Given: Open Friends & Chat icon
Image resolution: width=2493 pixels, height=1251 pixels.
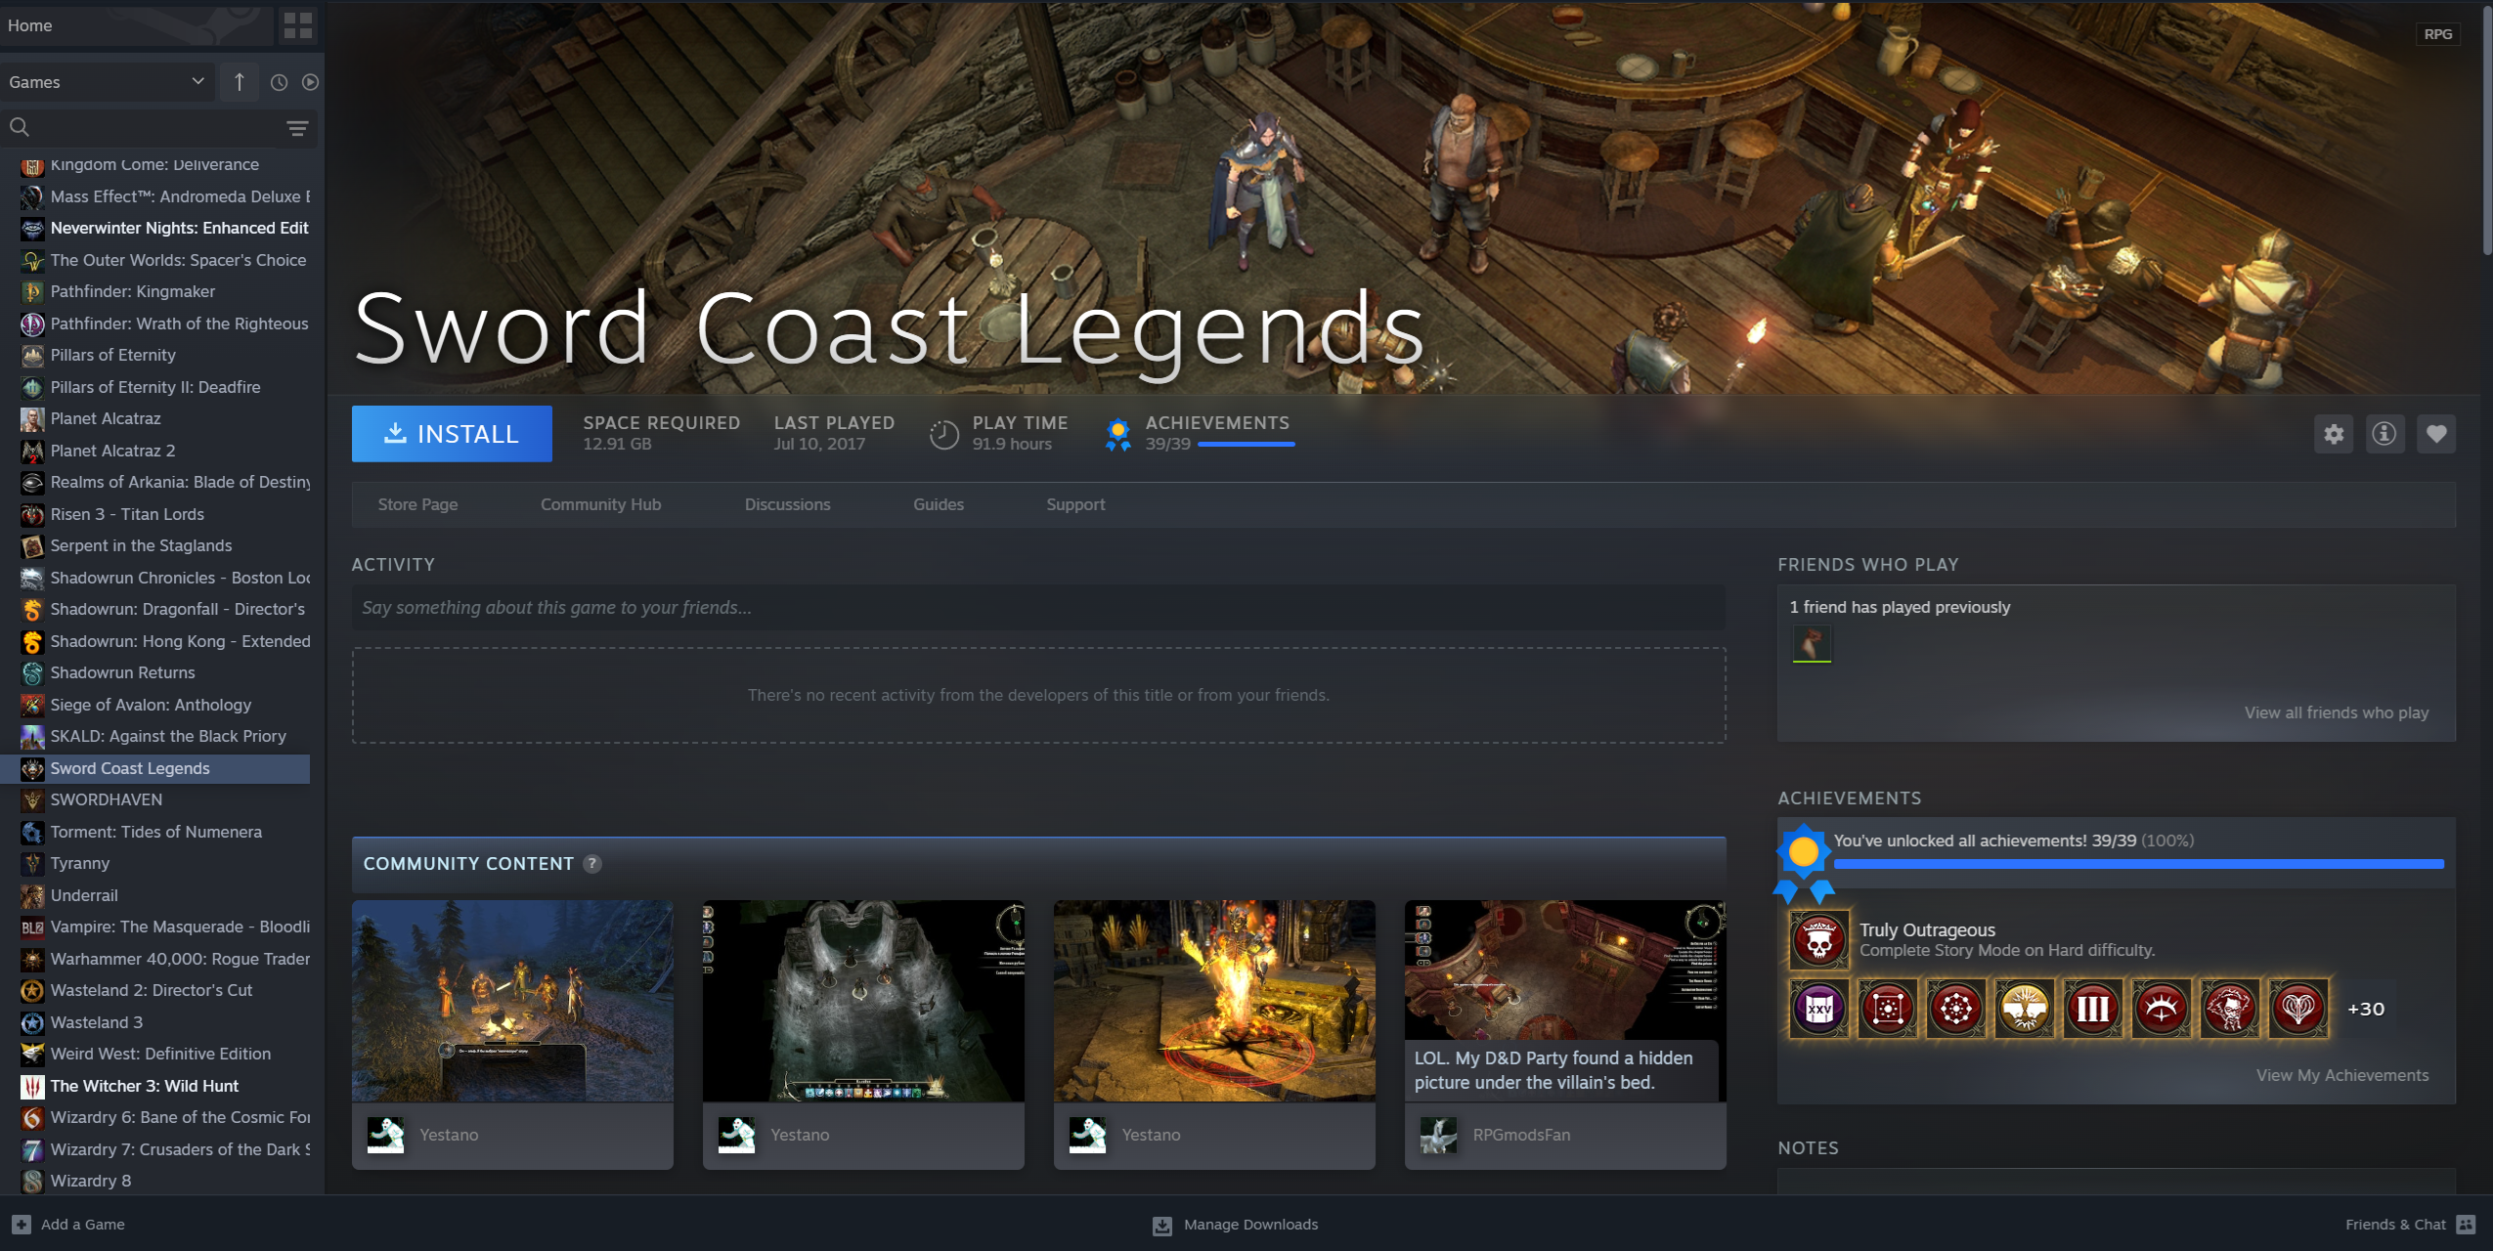Looking at the screenshot, I should coord(2466,1225).
